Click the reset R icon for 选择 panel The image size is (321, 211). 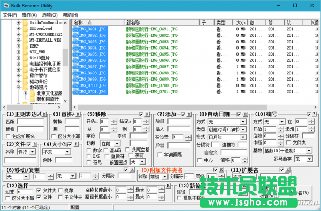(168, 185)
